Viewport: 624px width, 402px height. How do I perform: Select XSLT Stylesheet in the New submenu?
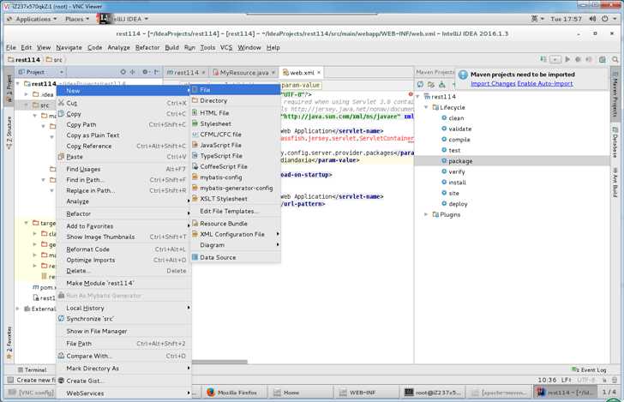[x=236, y=199]
